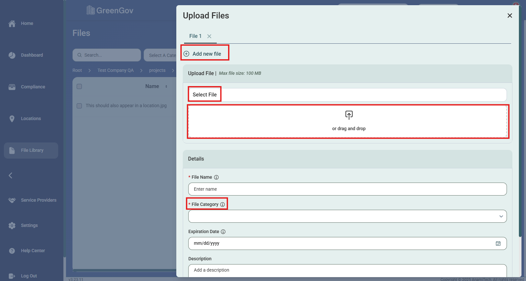Click the Enter name input field
The height and width of the screenshot is (281, 526).
347,189
